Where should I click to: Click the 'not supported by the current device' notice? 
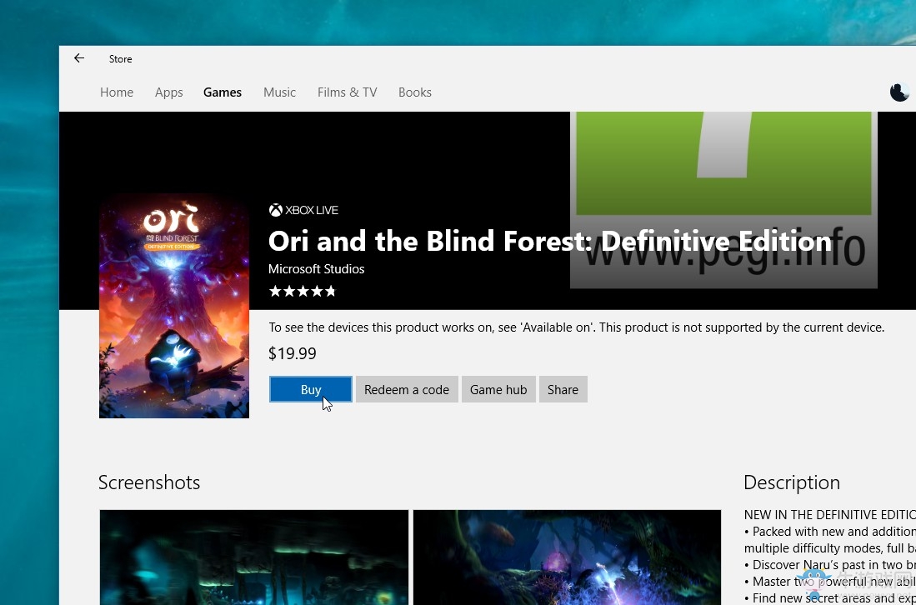(x=577, y=327)
